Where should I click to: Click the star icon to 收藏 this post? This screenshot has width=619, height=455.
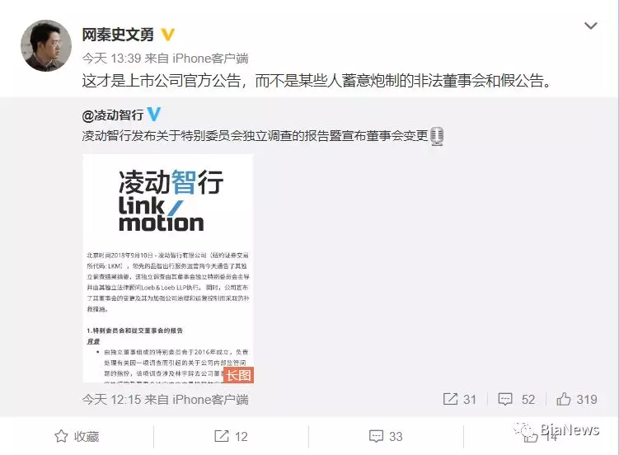pos(61,436)
